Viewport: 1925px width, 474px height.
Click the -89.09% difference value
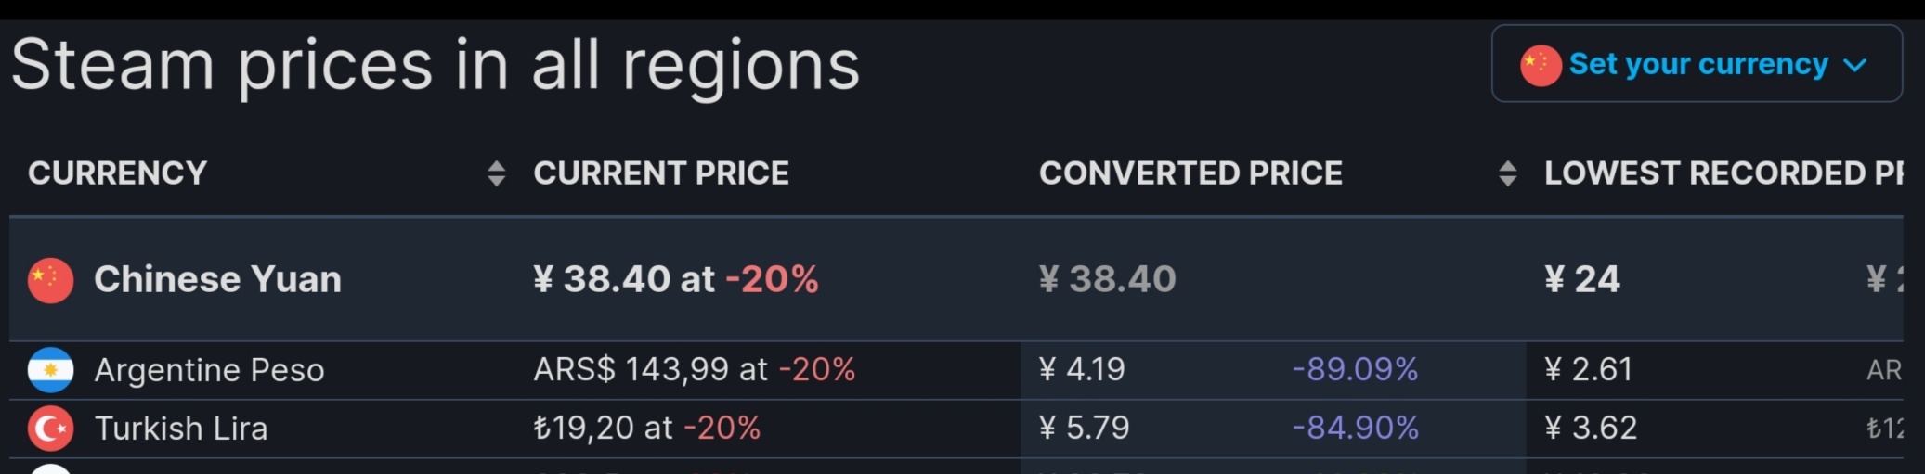pos(1355,369)
